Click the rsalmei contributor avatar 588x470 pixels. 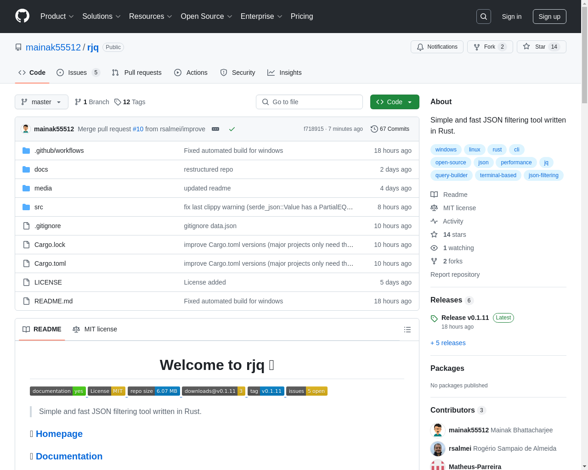pyautogui.click(x=438, y=448)
